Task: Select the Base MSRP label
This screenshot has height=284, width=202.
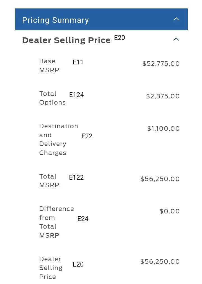Action: [49, 66]
